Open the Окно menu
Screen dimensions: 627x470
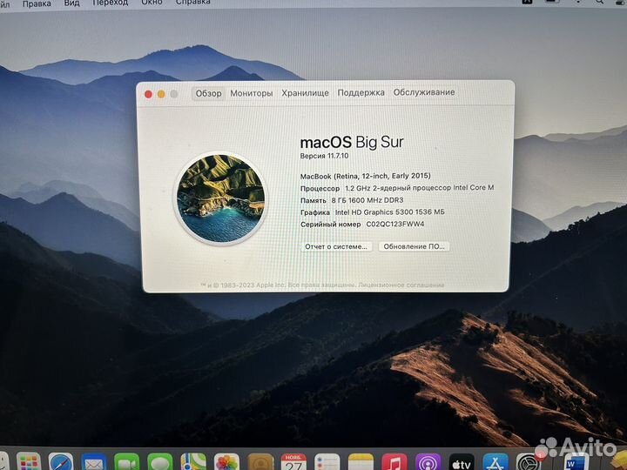(152, 3)
